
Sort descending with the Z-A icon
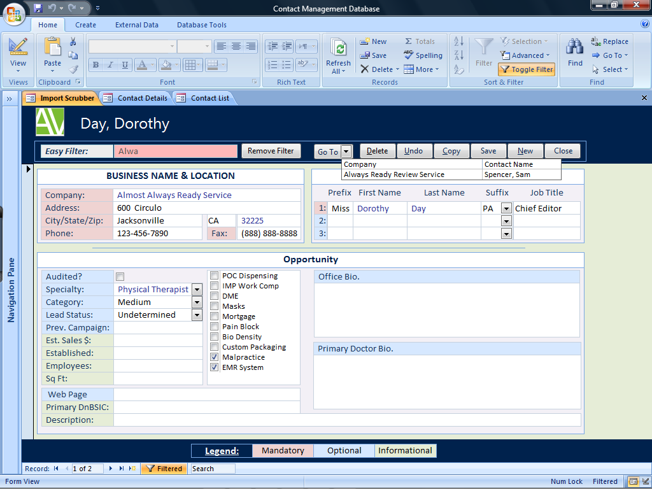pos(459,55)
